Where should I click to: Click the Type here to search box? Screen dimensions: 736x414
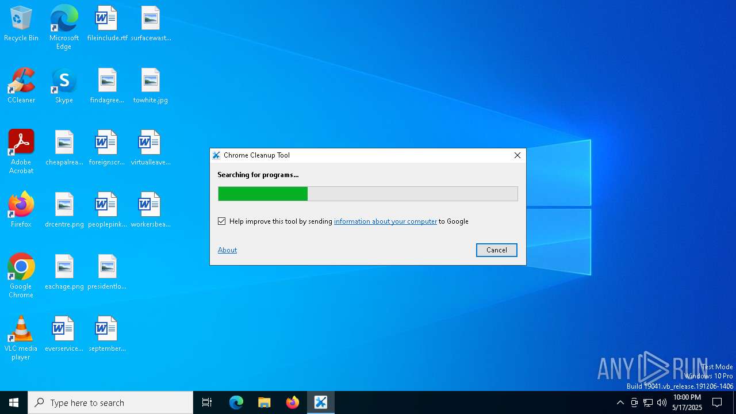point(110,402)
